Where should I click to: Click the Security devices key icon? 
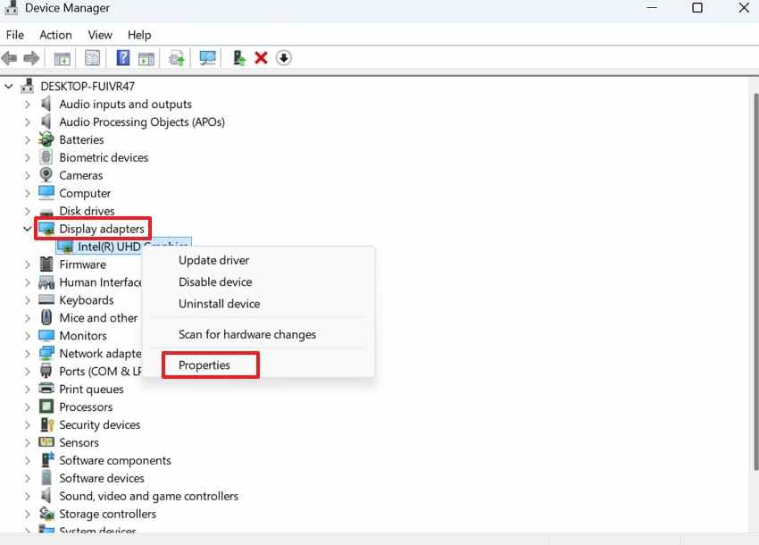[47, 424]
